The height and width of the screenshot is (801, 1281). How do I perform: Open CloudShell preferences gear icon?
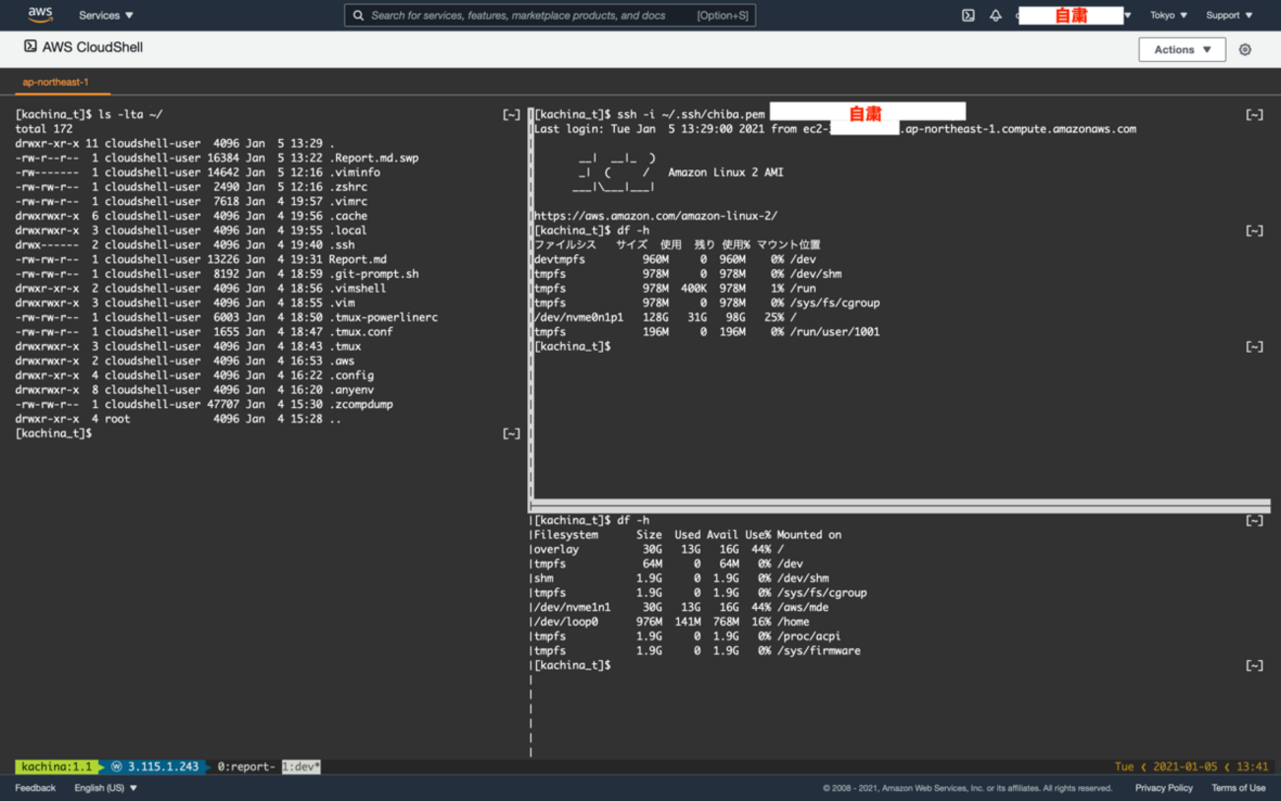(x=1245, y=49)
